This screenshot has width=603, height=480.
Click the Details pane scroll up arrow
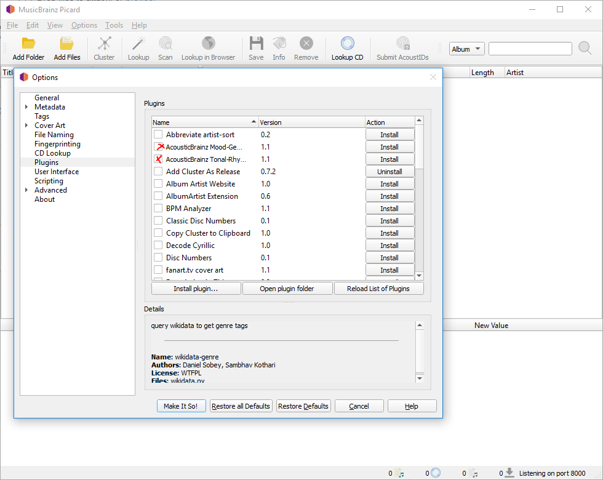pyautogui.click(x=420, y=326)
